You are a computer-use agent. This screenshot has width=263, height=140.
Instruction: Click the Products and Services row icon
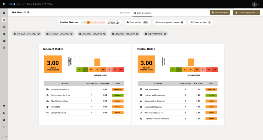[48, 95]
